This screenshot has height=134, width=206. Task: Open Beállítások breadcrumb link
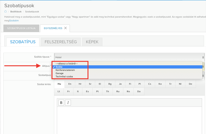[16, 12]
